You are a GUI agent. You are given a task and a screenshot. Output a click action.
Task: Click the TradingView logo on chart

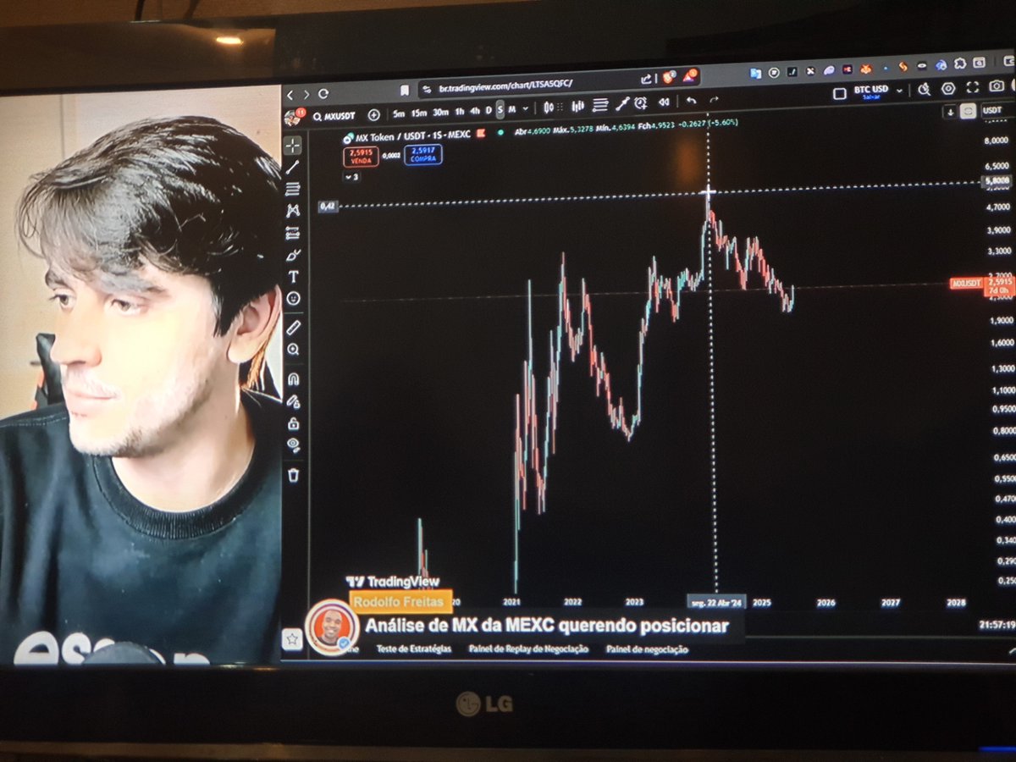click(393, 582)
